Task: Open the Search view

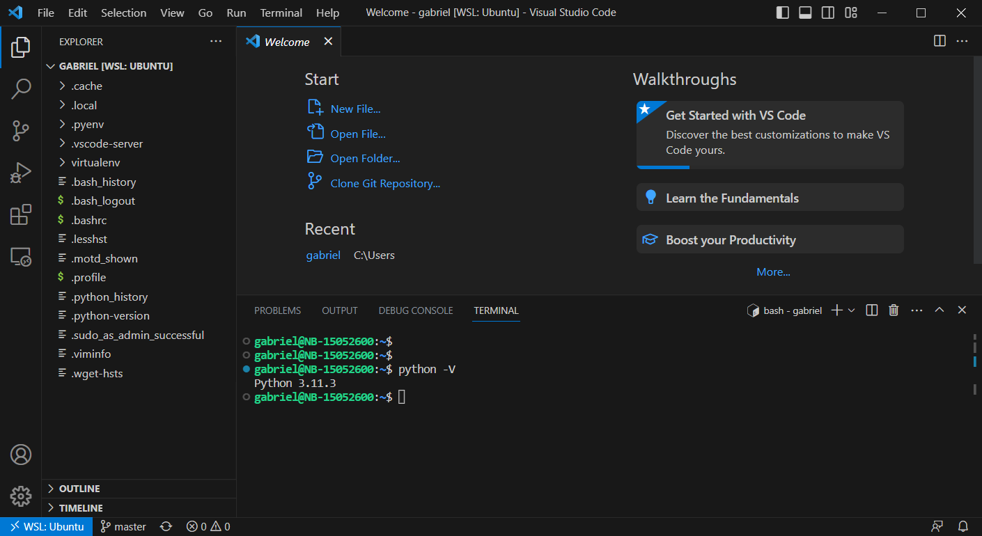Action: 22,89
